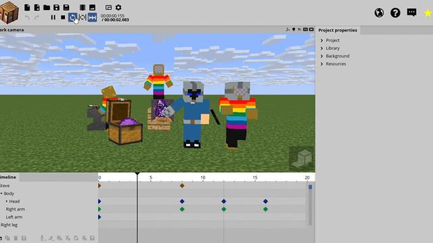
Task: Select Steve's orange keyframe near frame 8
Action: coord(182,186)
